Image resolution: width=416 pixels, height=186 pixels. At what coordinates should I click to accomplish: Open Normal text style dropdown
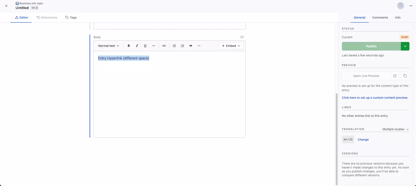(x=109, y=46)
